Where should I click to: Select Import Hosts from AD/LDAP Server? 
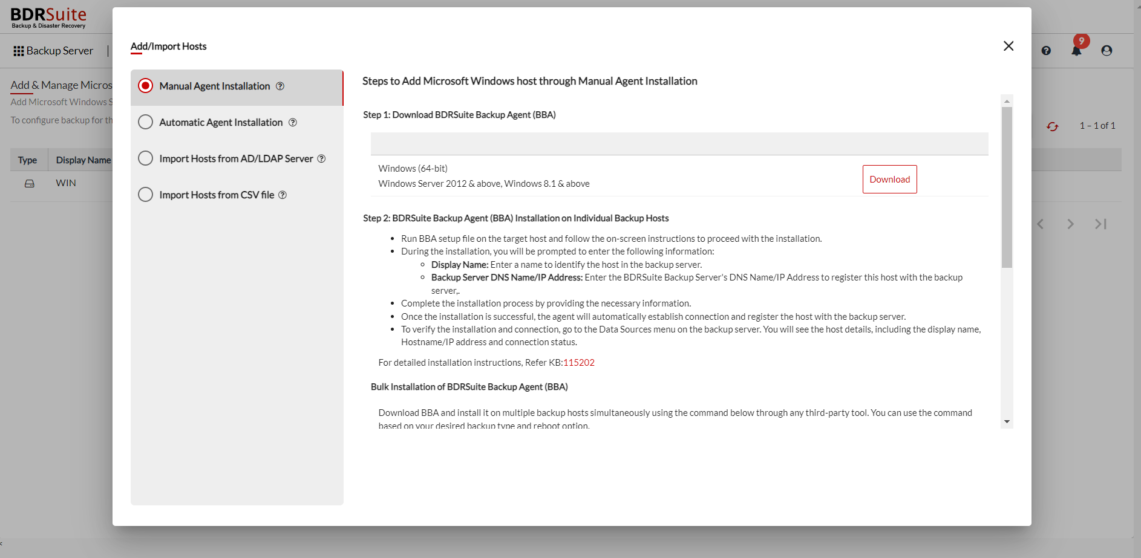(x=145, y=158)
